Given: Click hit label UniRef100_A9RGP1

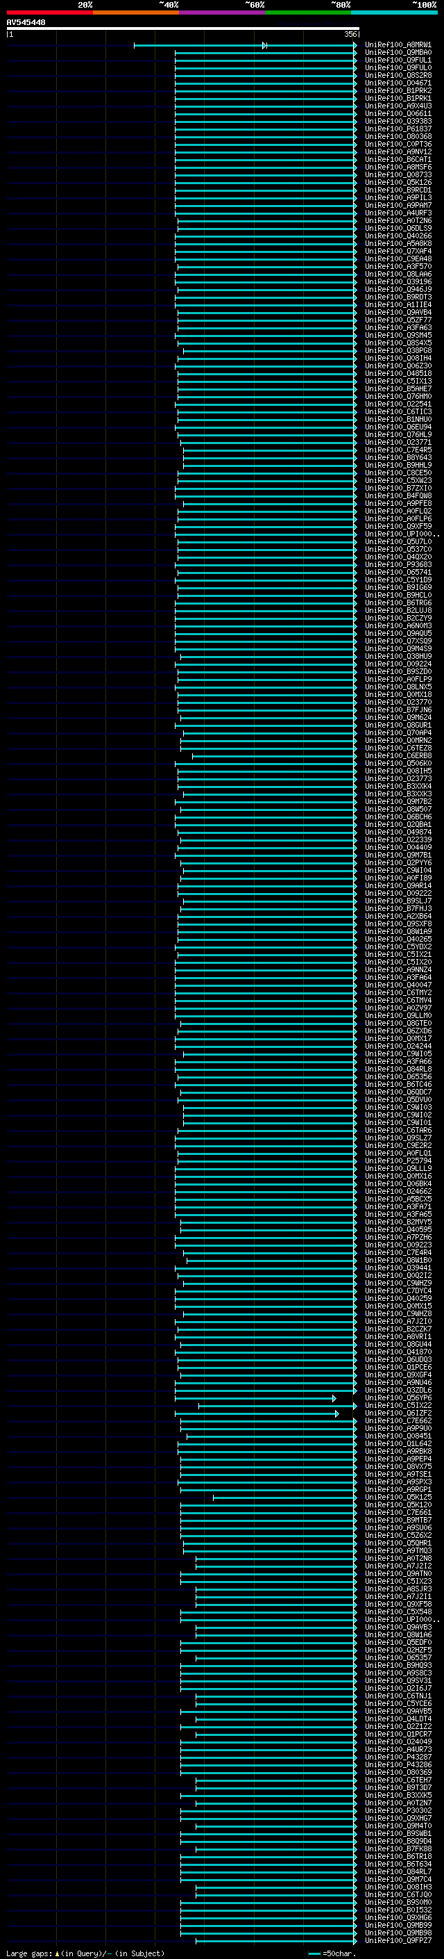Looking at the screenshot, I should click(x=398, y=1490).
